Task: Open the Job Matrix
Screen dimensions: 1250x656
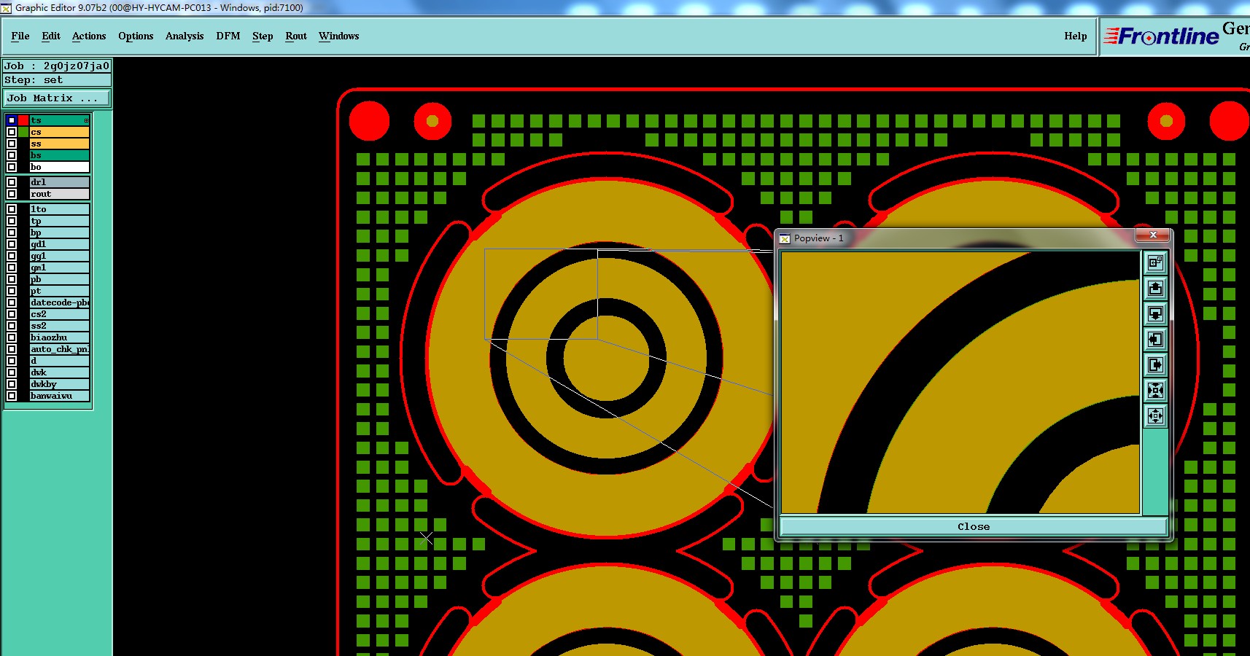Action: [x=57, y=98]
